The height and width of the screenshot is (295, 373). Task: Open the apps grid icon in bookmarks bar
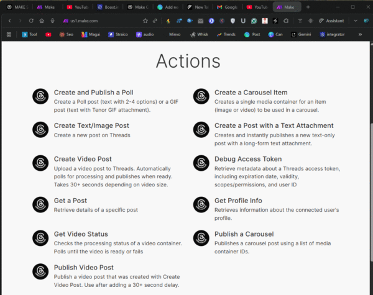[x=9, y=34]
